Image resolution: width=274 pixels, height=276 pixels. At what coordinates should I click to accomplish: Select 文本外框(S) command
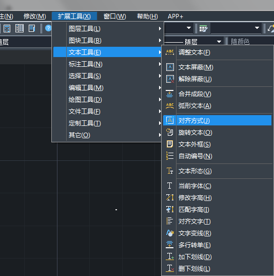tap(218, 144)
